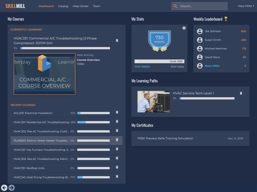Click the Dec 12, 2019 certificate date

235,138
